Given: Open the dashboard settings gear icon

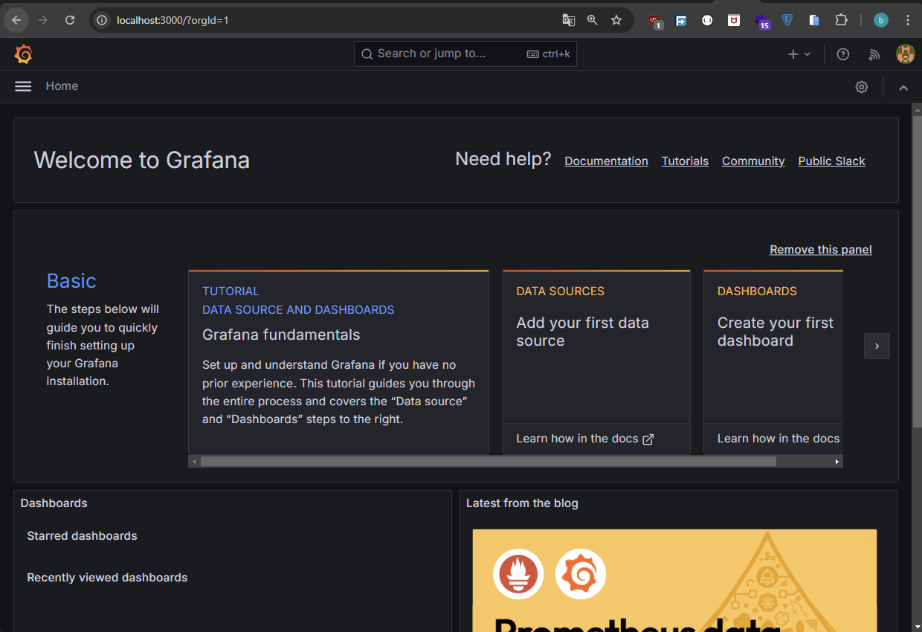Looking at the screenshot, I should click(x=861, y=87).
